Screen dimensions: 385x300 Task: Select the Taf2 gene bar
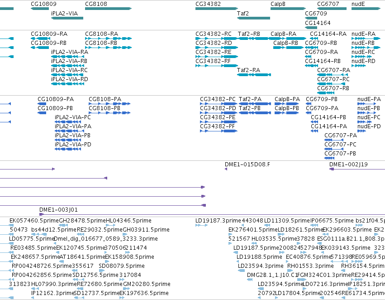click(x=253, y=18)
